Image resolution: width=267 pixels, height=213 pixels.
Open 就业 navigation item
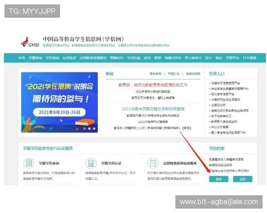click(219, 58)
